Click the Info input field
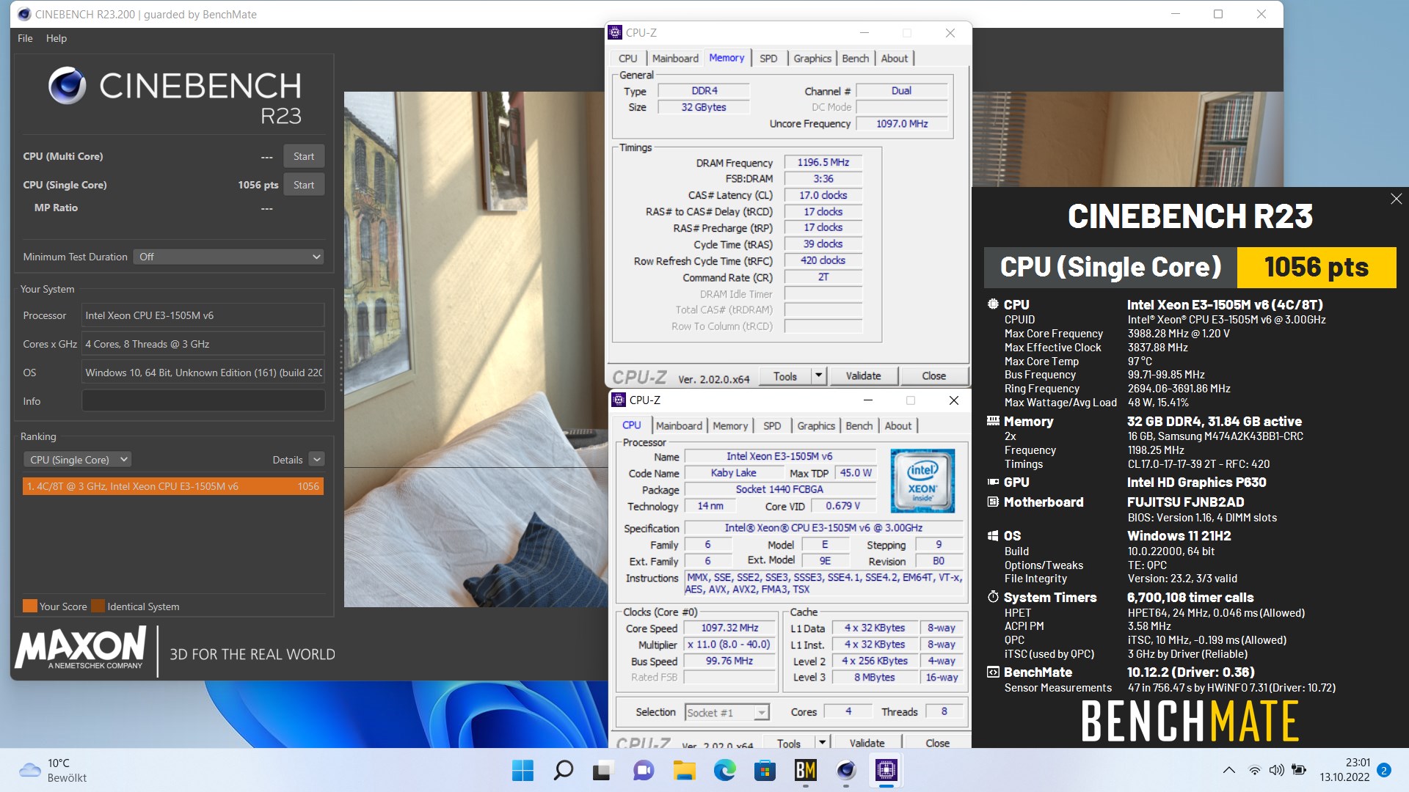Viewport: 1409px width, 792px height. point(203,401)
